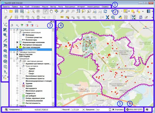
Task: Expand the Туризм layer node
Action: [x=20, y=68]
